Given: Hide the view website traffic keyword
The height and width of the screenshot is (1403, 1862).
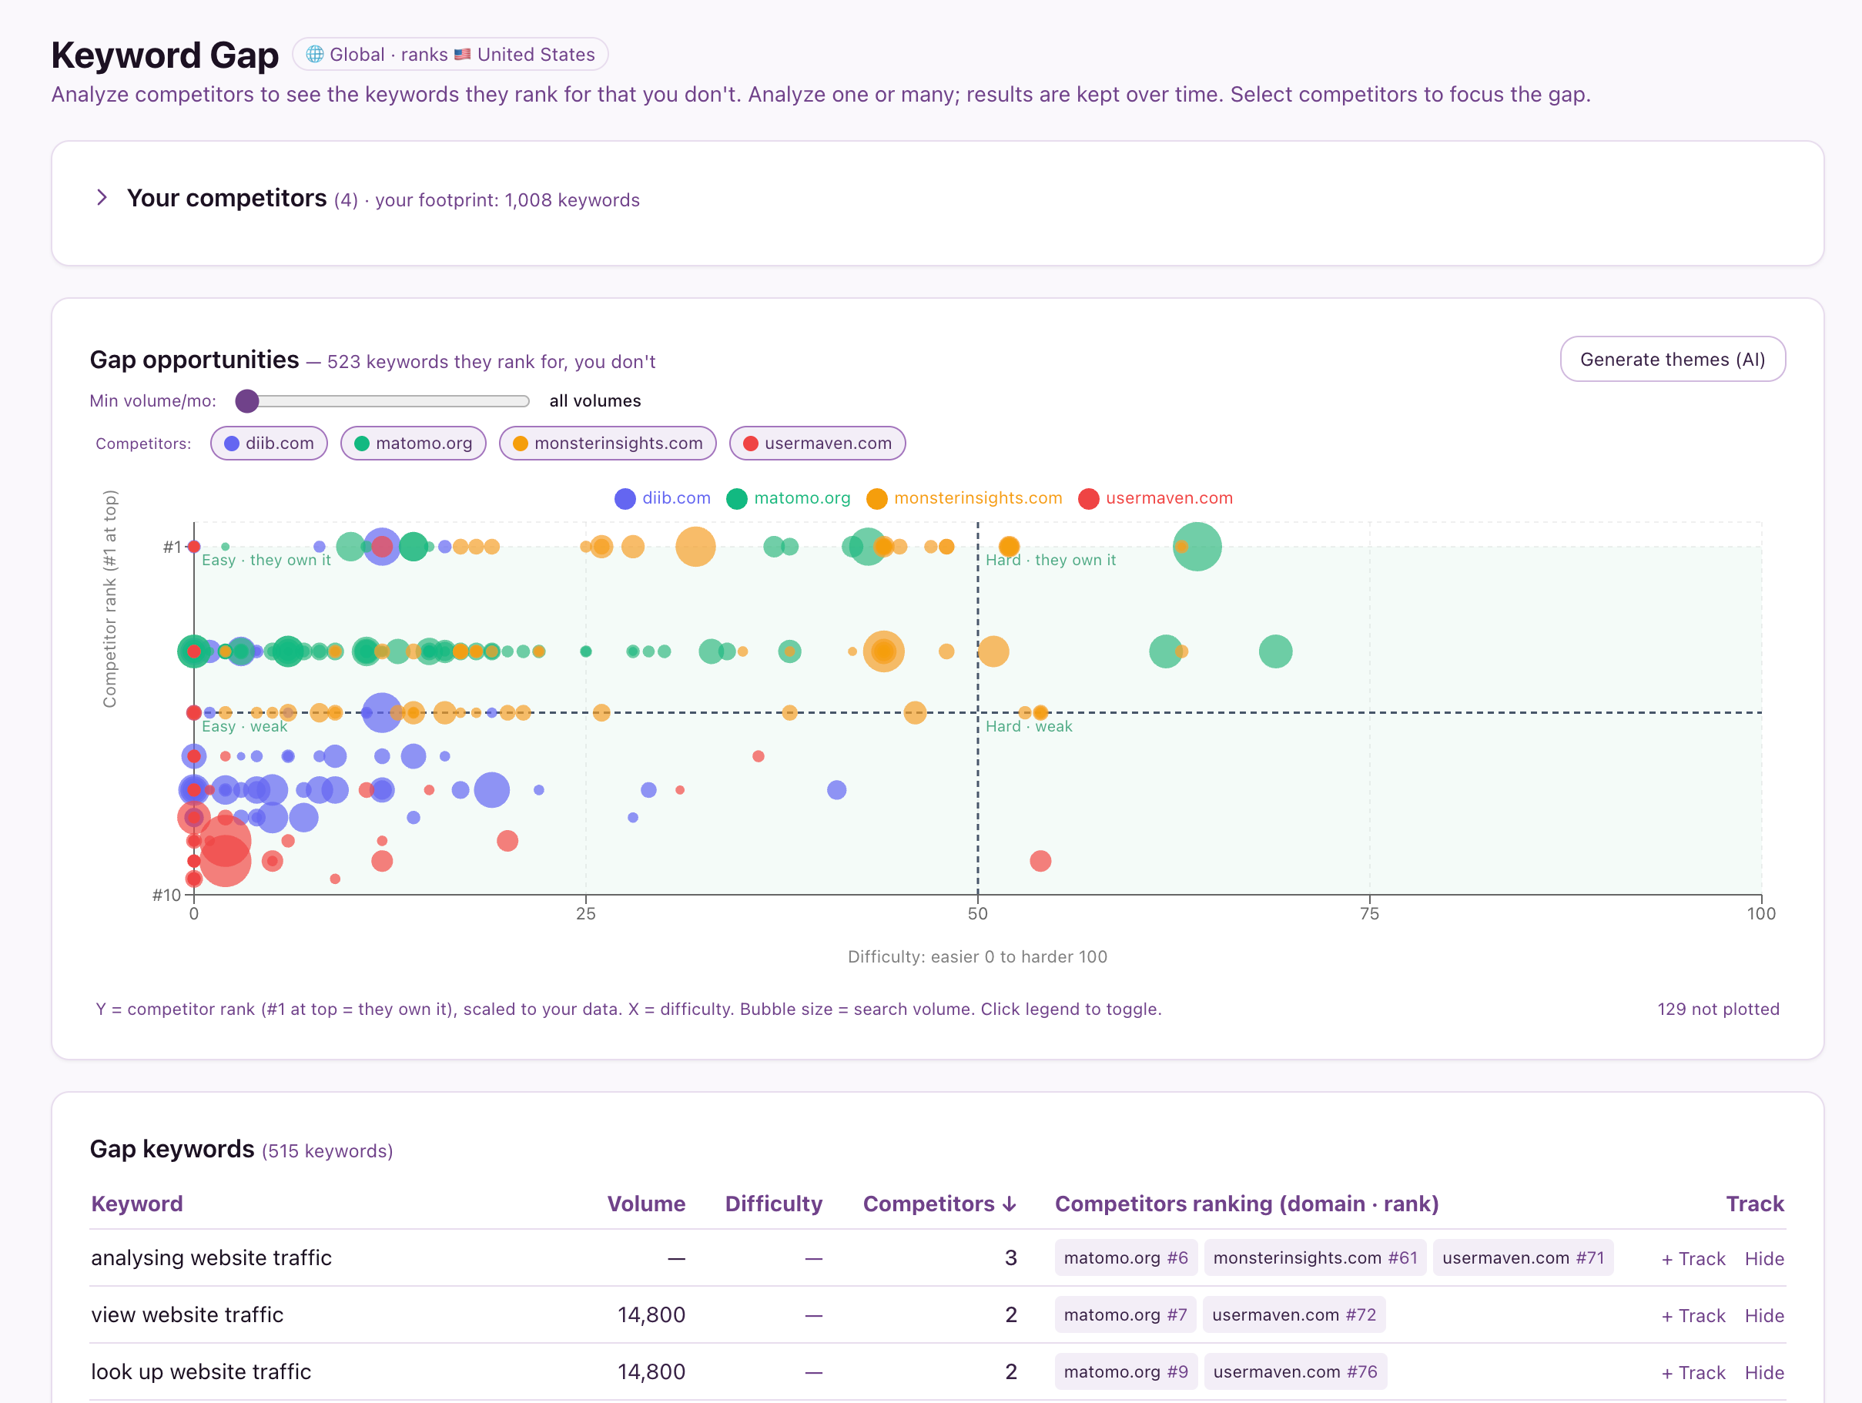Looking at the screenshot, I should click(x=1763, y=1315).
